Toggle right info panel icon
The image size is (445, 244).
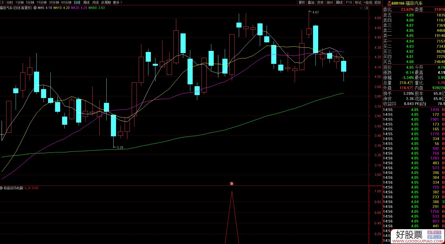click(366, 8)
